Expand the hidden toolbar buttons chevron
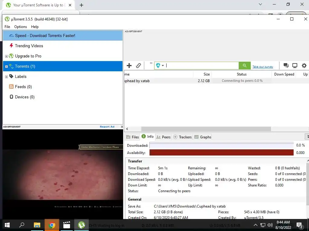This screenshot has height=231, width=309. click(x=151, y=63)
